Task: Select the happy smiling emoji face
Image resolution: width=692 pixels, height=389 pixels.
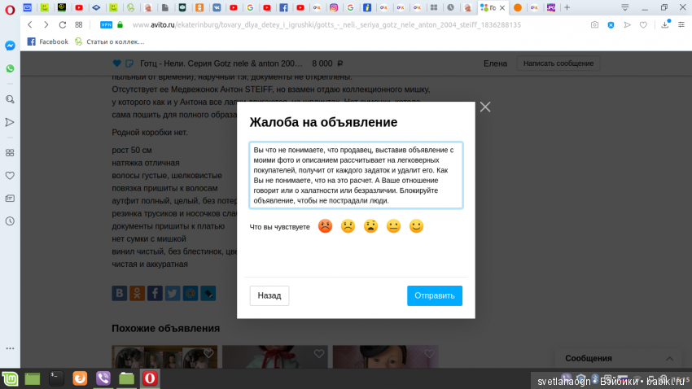Action: [x=416, y=226]
